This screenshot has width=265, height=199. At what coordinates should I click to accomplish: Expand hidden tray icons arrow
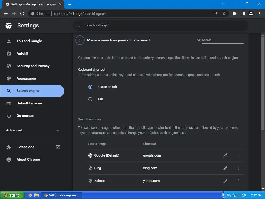click(x=223, y=195)
